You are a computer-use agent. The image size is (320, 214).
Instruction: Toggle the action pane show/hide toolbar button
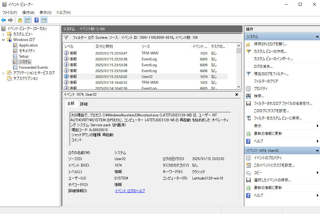coord(44,20)
